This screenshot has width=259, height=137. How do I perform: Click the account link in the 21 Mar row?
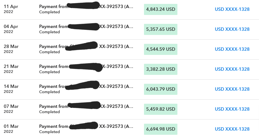(x=232, y=69)
